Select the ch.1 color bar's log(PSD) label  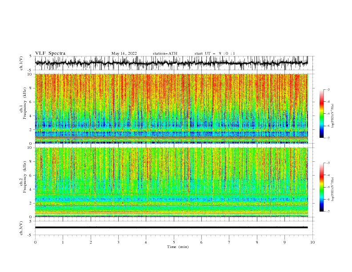pos(332,116)
